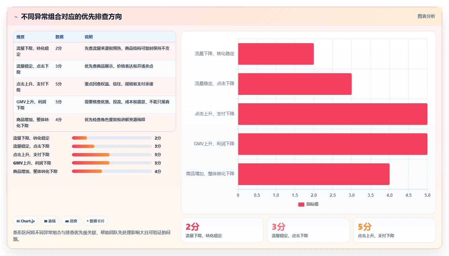Click the chart axis label GMV上升、利润下降
This screenshot has height=256, width=449.
coord(214,144)
